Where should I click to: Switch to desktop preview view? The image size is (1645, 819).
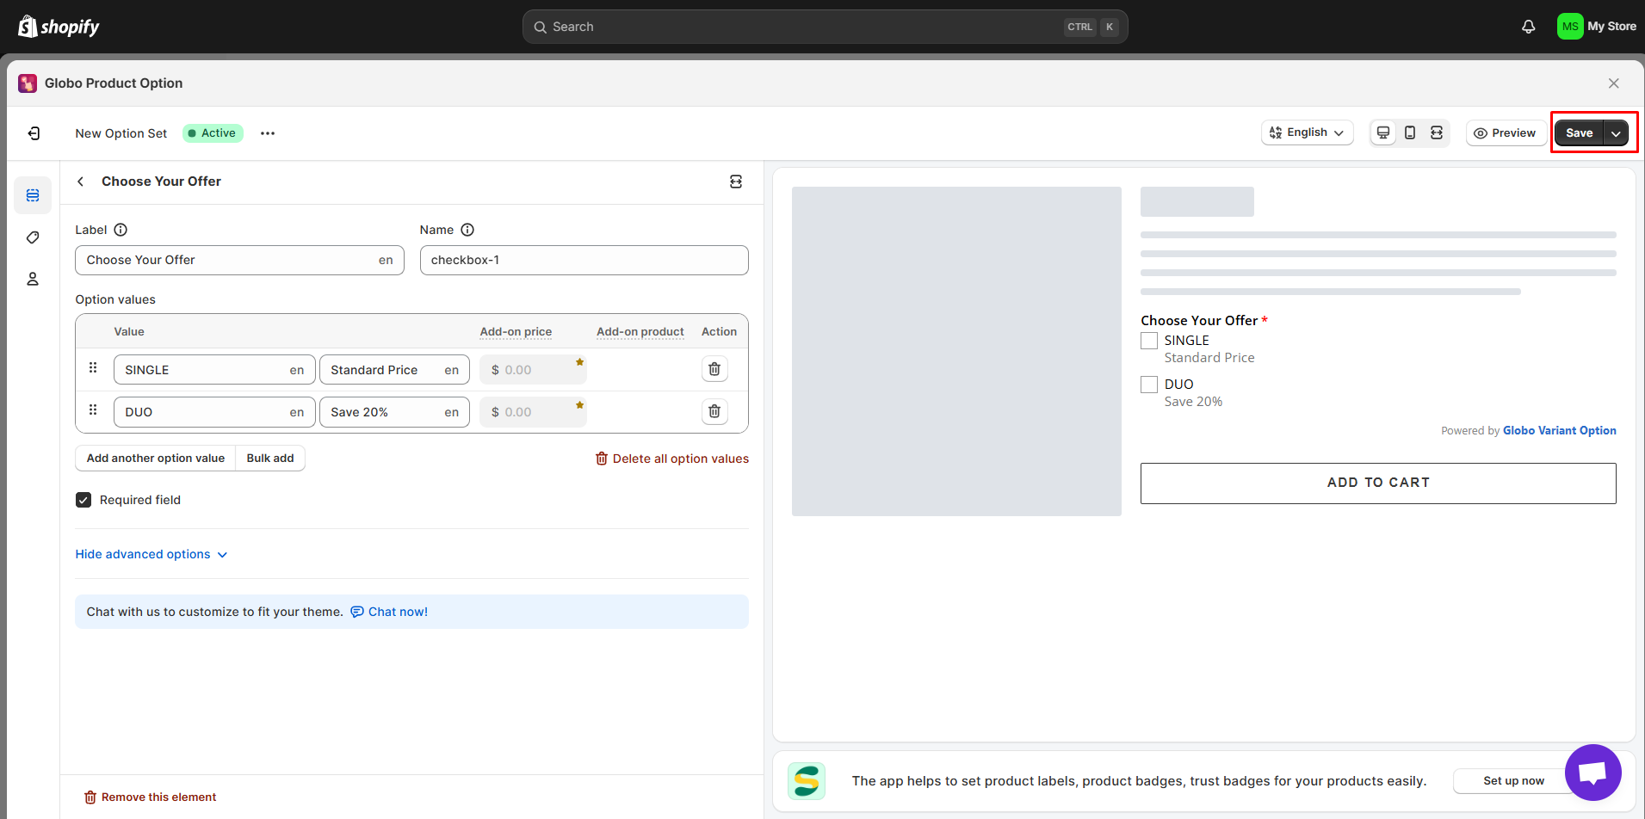click(1383, 132)
